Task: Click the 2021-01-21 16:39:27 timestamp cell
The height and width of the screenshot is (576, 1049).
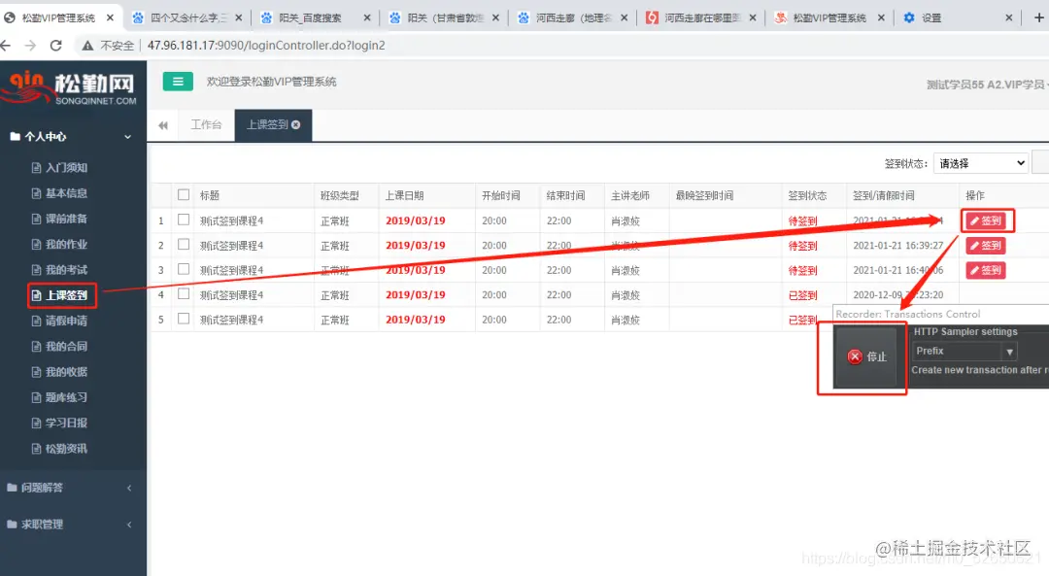Action: tap(898, 246)
